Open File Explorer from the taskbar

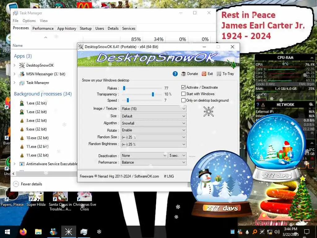38,232
